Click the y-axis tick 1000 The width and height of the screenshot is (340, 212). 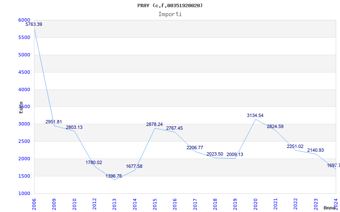pyautogui.click(x=24, y=193)
